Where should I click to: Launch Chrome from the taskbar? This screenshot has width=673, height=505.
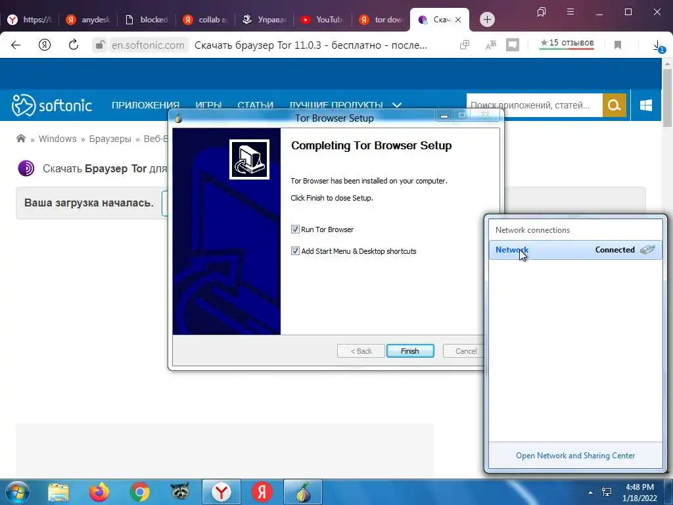click(139, 492)
